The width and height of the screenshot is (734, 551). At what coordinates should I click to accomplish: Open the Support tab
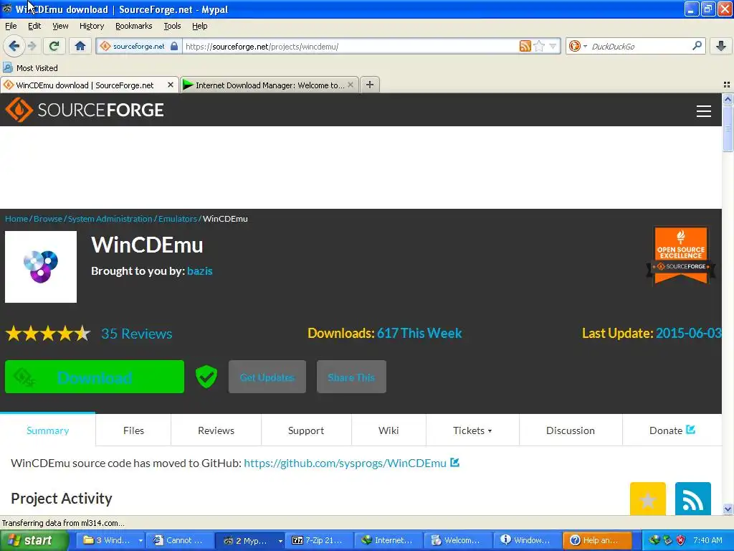[306, 430]
